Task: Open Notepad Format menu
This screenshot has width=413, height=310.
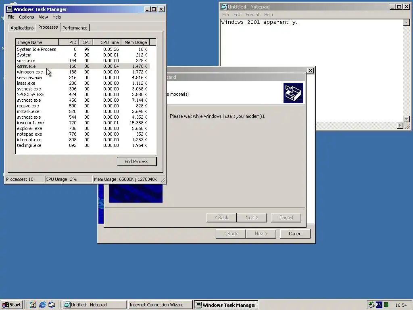Action: [x=252, y=15]
